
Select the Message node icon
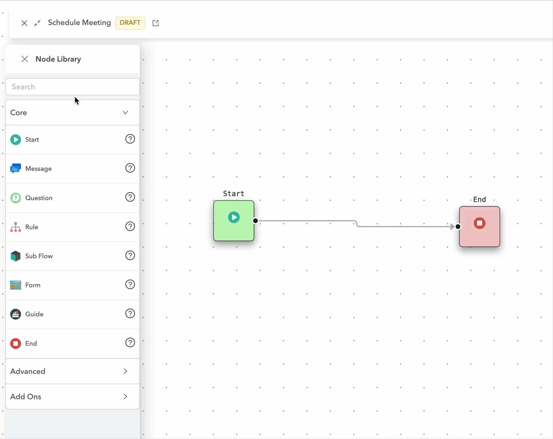point(16,168)
